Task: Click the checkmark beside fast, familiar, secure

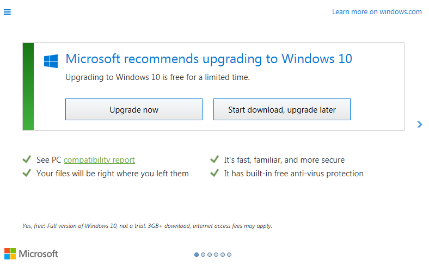Action: [214, 159]
